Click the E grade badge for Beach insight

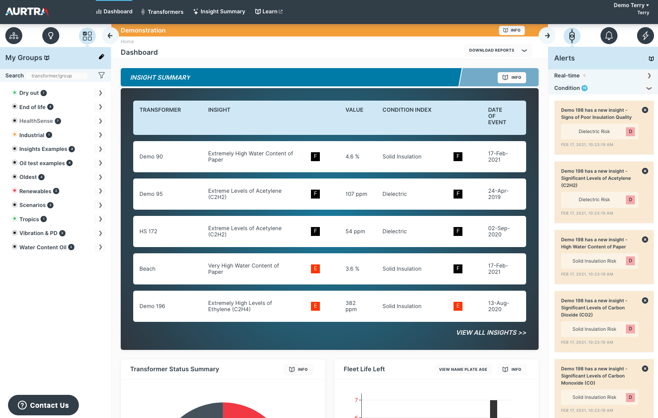tap(315, 269)
